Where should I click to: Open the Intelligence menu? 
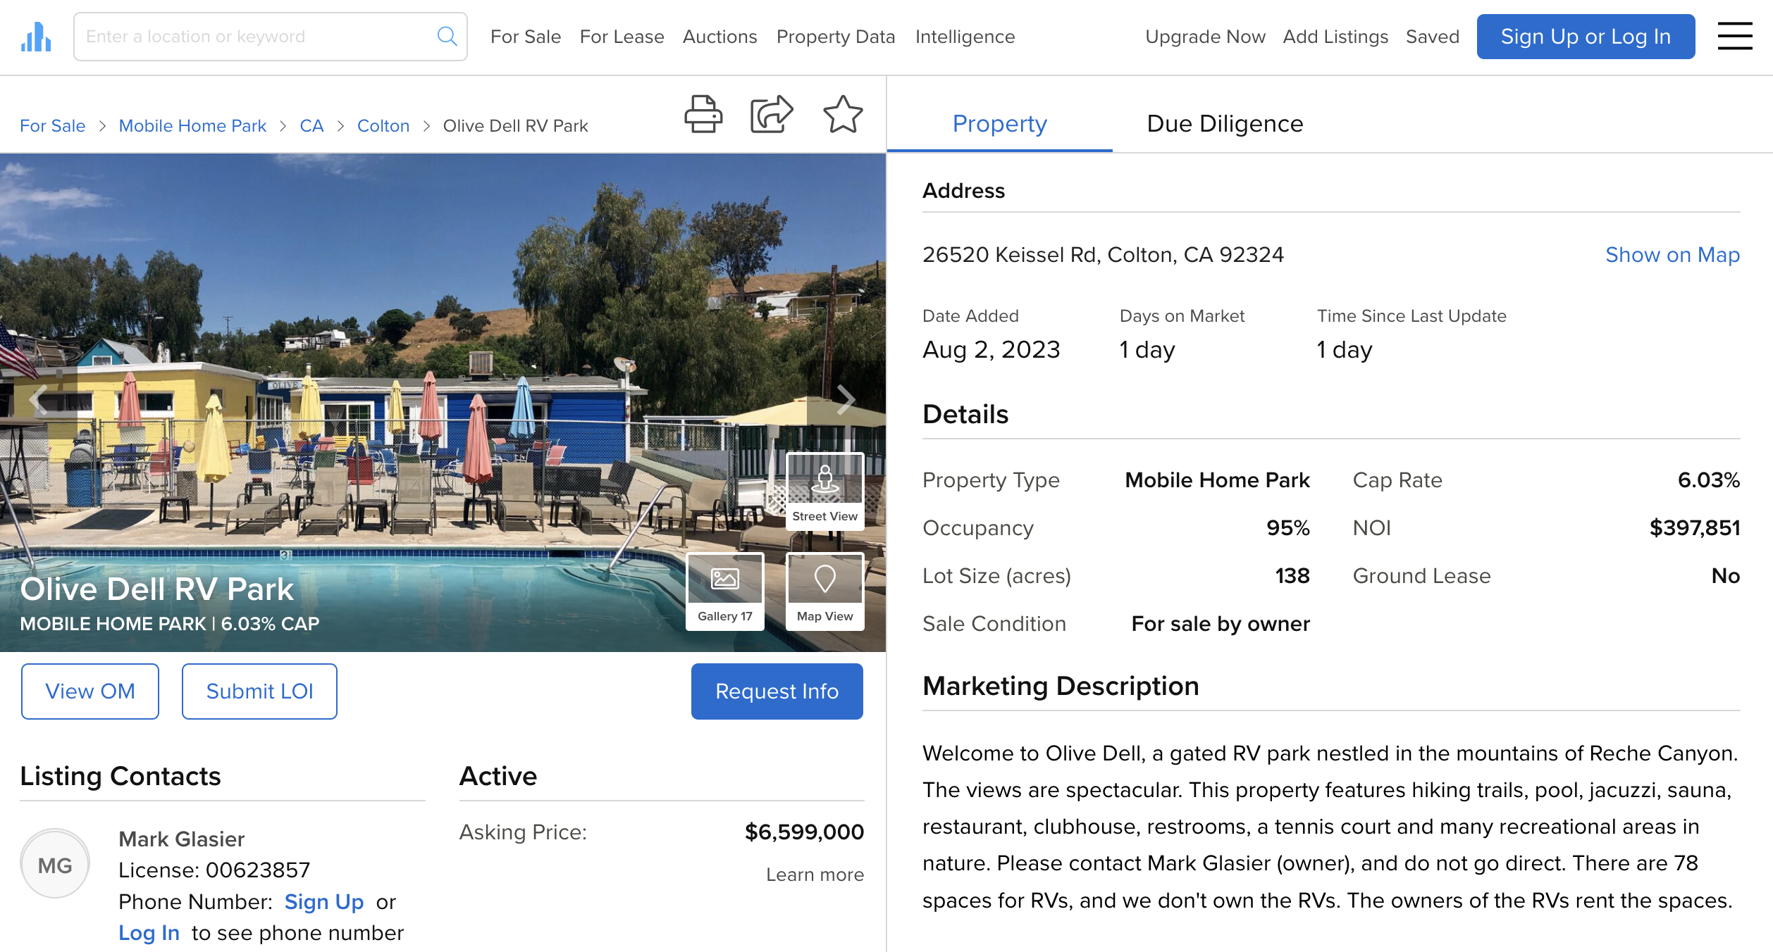965,36
